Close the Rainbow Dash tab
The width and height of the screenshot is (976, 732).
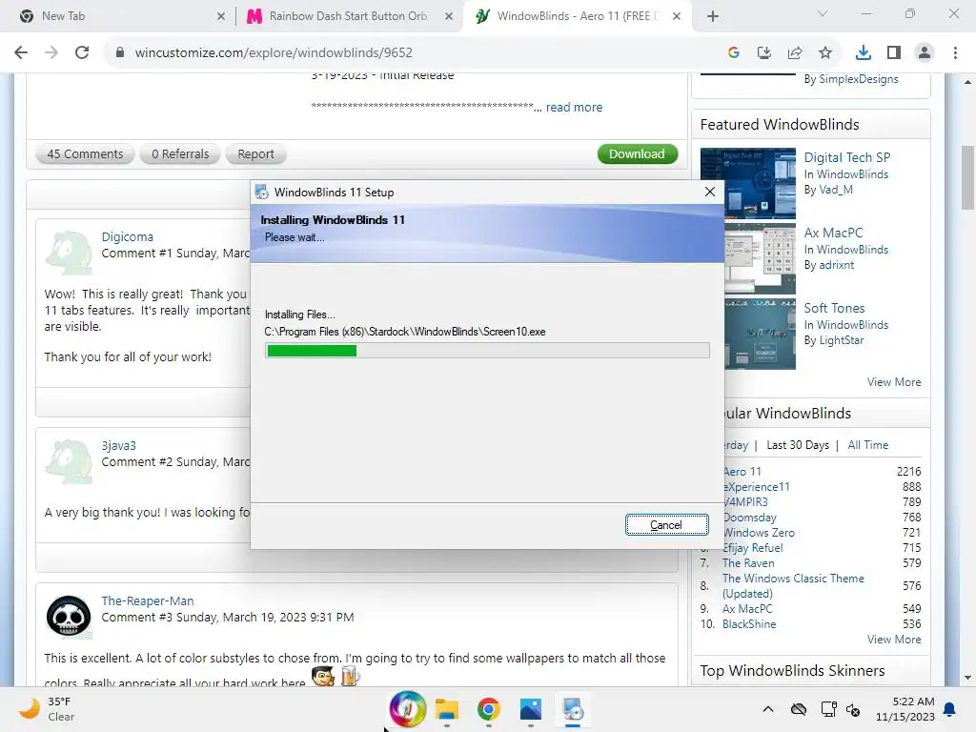point(449,16)
